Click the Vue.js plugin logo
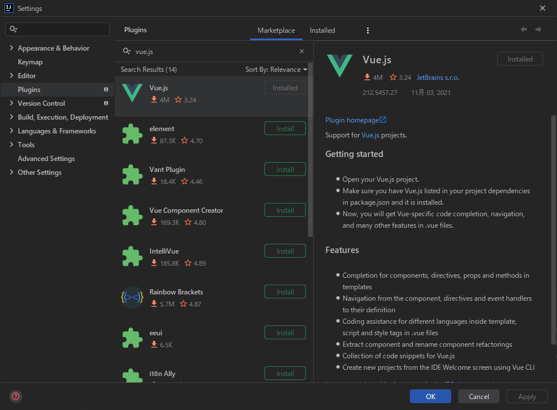 coord(340,66)
